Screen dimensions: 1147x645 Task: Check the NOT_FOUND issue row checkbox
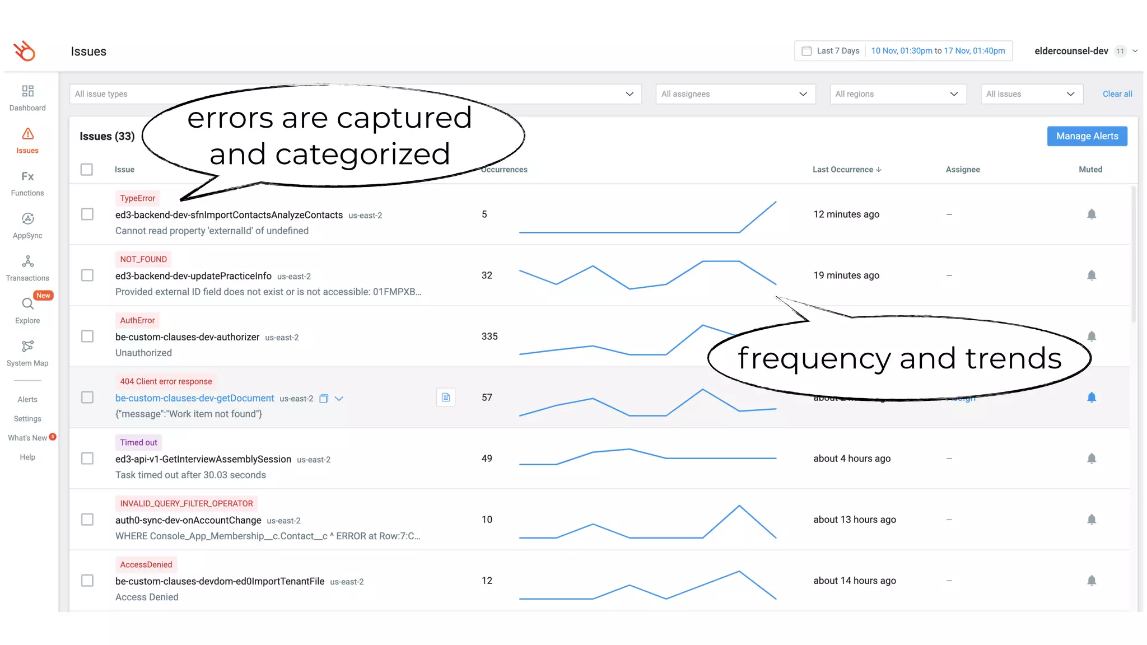coord(87,275)
